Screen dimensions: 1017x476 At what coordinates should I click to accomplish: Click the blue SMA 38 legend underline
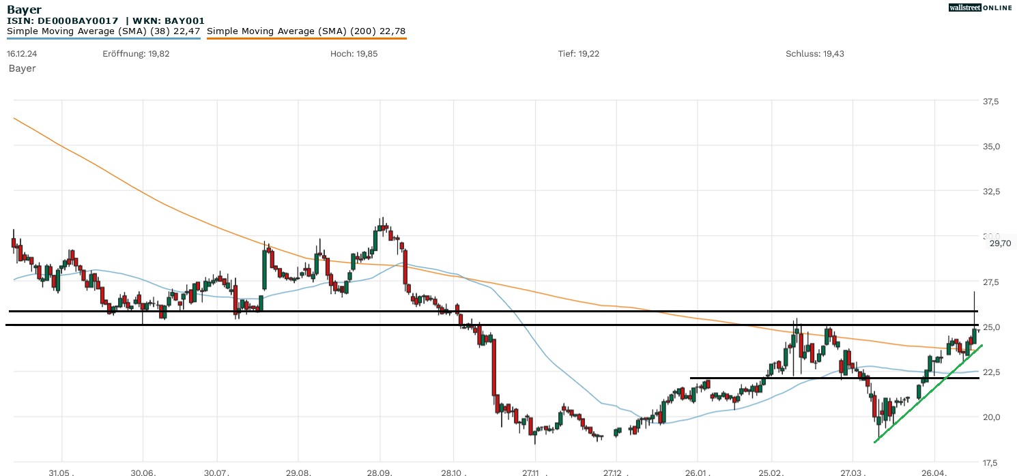(103, 38)
